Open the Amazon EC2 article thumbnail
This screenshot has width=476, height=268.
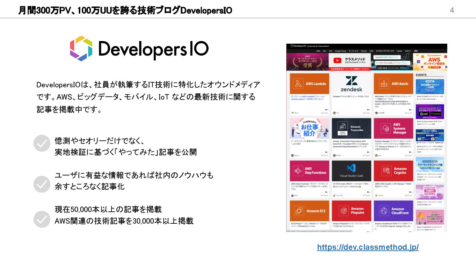click(309, 211)
